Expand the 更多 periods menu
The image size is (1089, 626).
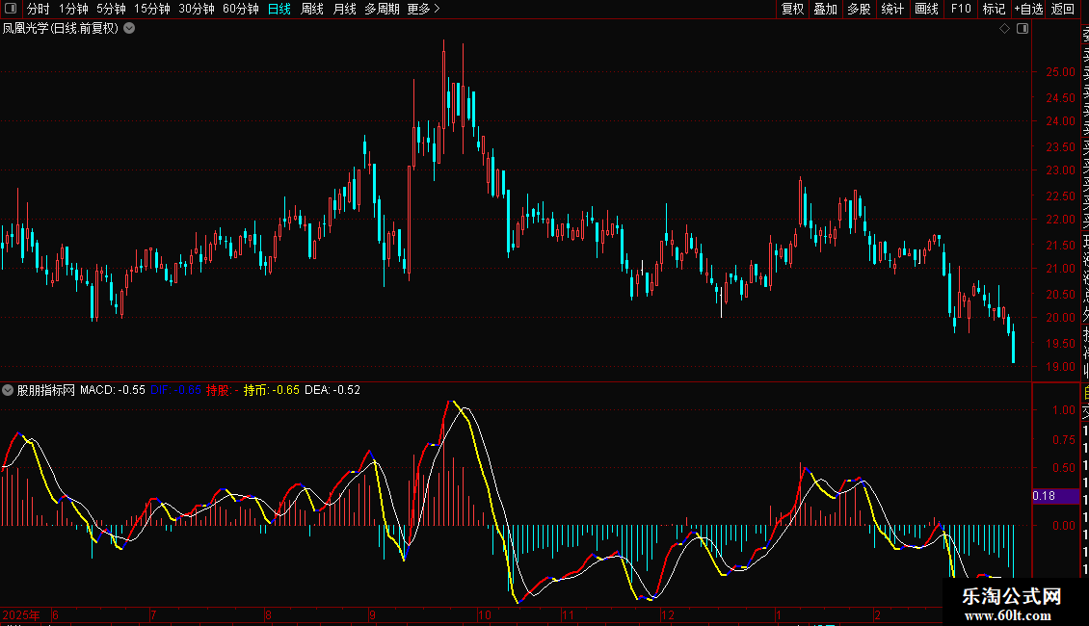click(x=423, y=9)
